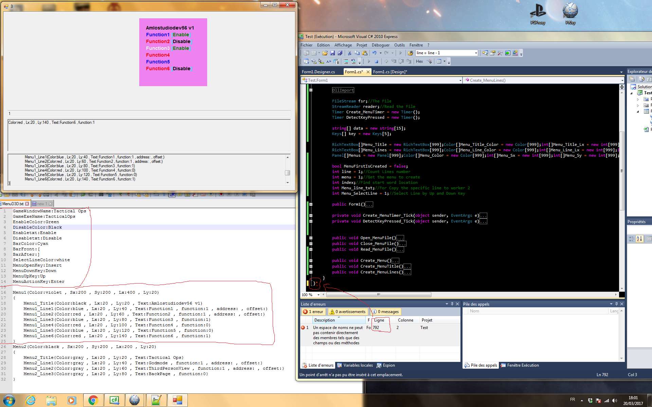This screenshot has width=652, height=407.
Task: Switch to the Form1.Designer.cs tab
Action: (318, 72)
